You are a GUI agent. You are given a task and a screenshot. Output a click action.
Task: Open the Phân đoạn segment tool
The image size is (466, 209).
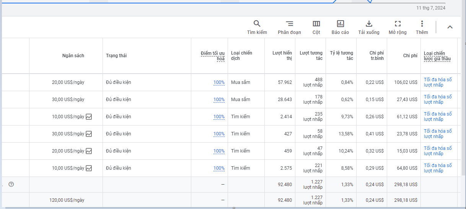289,24
